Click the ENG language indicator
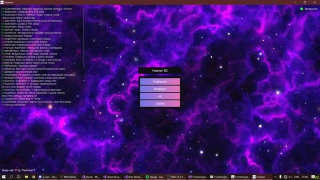 click(x=296, y=177)
